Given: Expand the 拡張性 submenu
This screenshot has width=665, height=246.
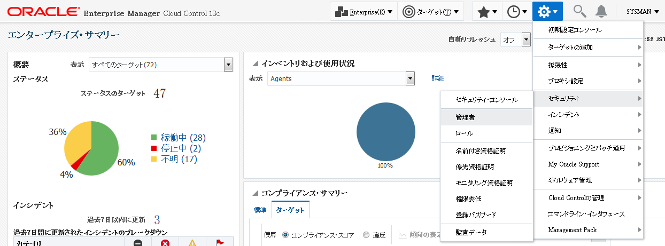Looking at the screenshot, I should coord(588,65).
